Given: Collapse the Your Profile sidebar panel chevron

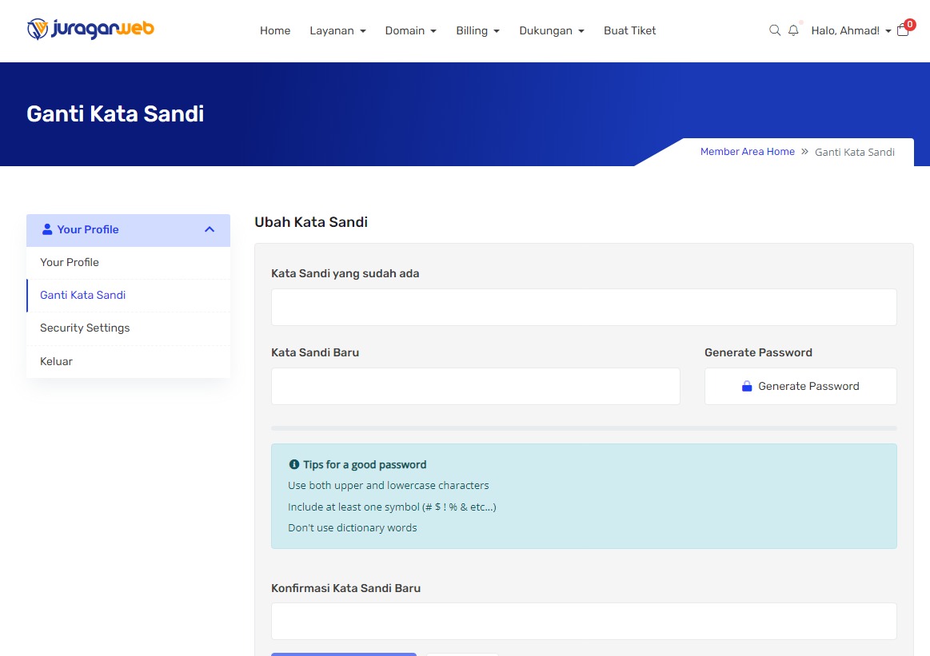Looking at the screenshot, I should click(210, 229).
